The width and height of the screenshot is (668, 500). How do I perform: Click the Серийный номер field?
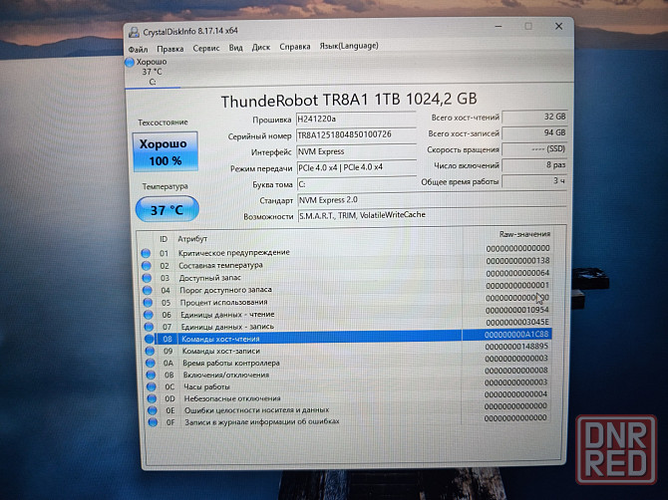[x=356, y=134]
